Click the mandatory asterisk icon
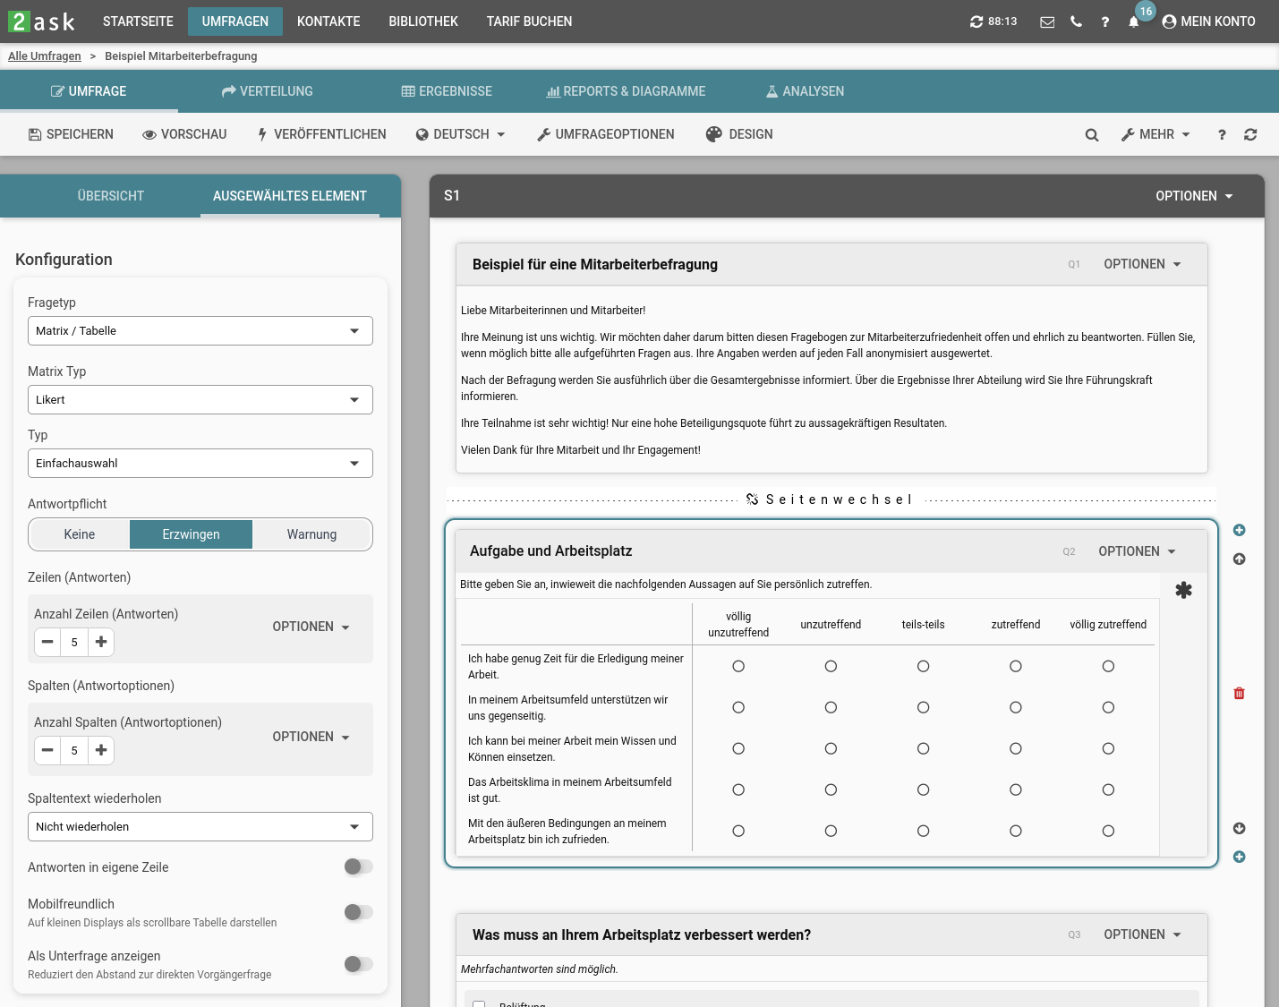 (1183, 591)
